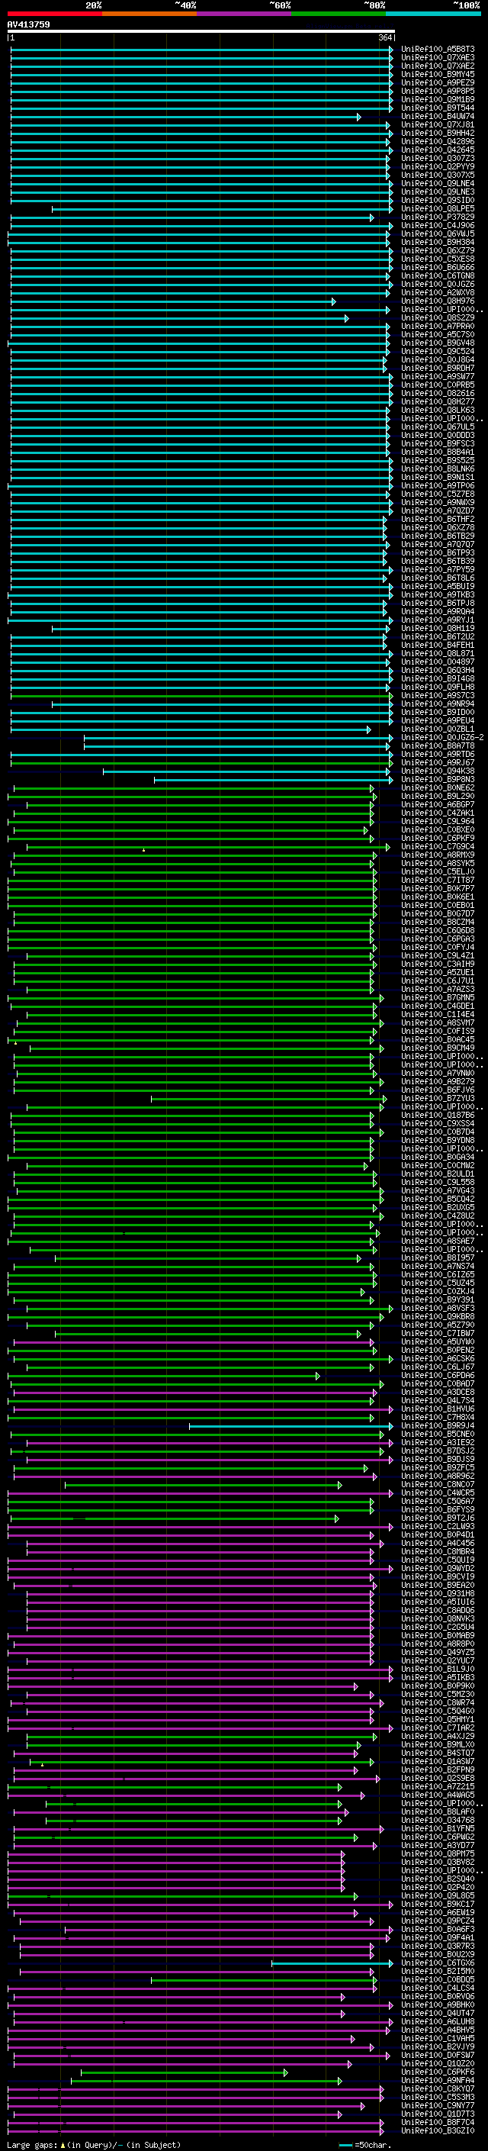488x2151 pixels.
Task: Click the cyan alignment bar for B9P8N3
Action: coord(273,780)
